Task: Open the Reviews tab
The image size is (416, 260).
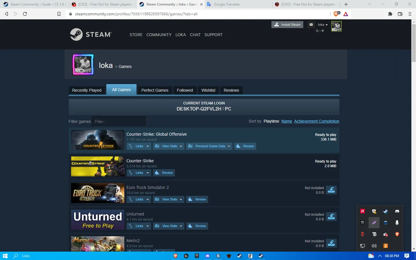Action: 231,90
